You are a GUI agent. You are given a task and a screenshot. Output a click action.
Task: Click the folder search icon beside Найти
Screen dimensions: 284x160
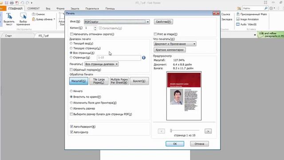[x=239, y=8]
